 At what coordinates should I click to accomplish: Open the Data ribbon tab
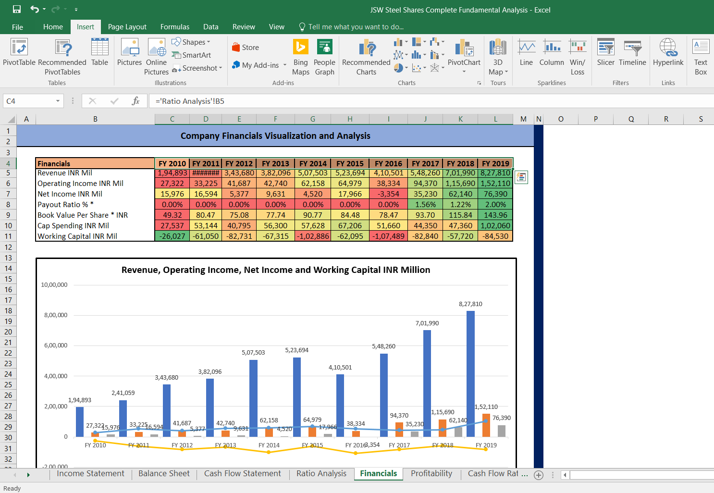point(211,27)
